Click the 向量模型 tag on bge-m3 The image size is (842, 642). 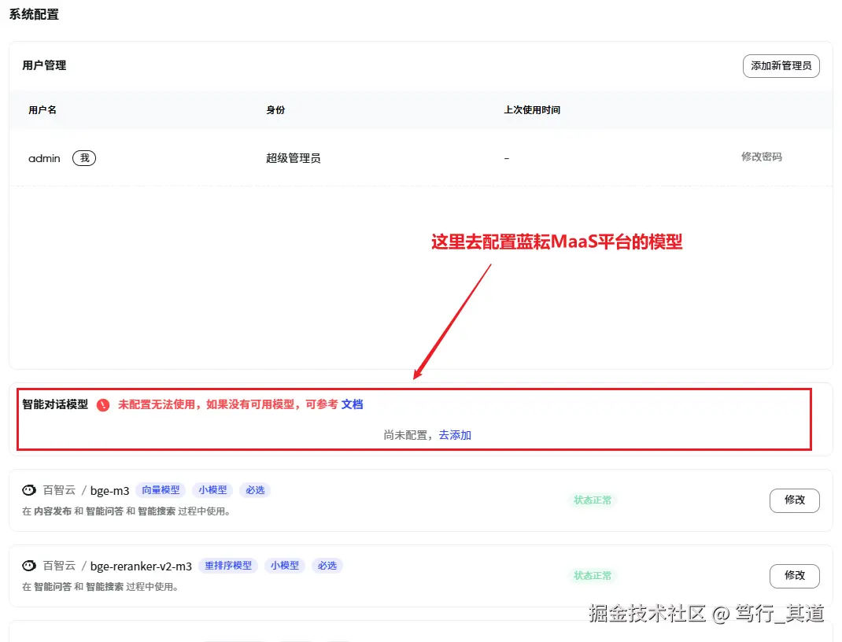pos(161,489)
